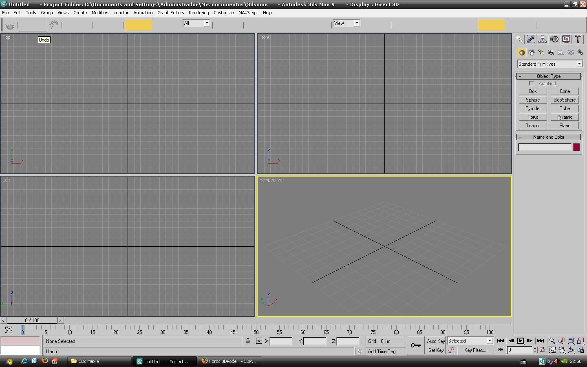Viewport: 587px width, 367px height.
Task: Click the Zoom All viewport control
Action: click(x=562, y=341)
